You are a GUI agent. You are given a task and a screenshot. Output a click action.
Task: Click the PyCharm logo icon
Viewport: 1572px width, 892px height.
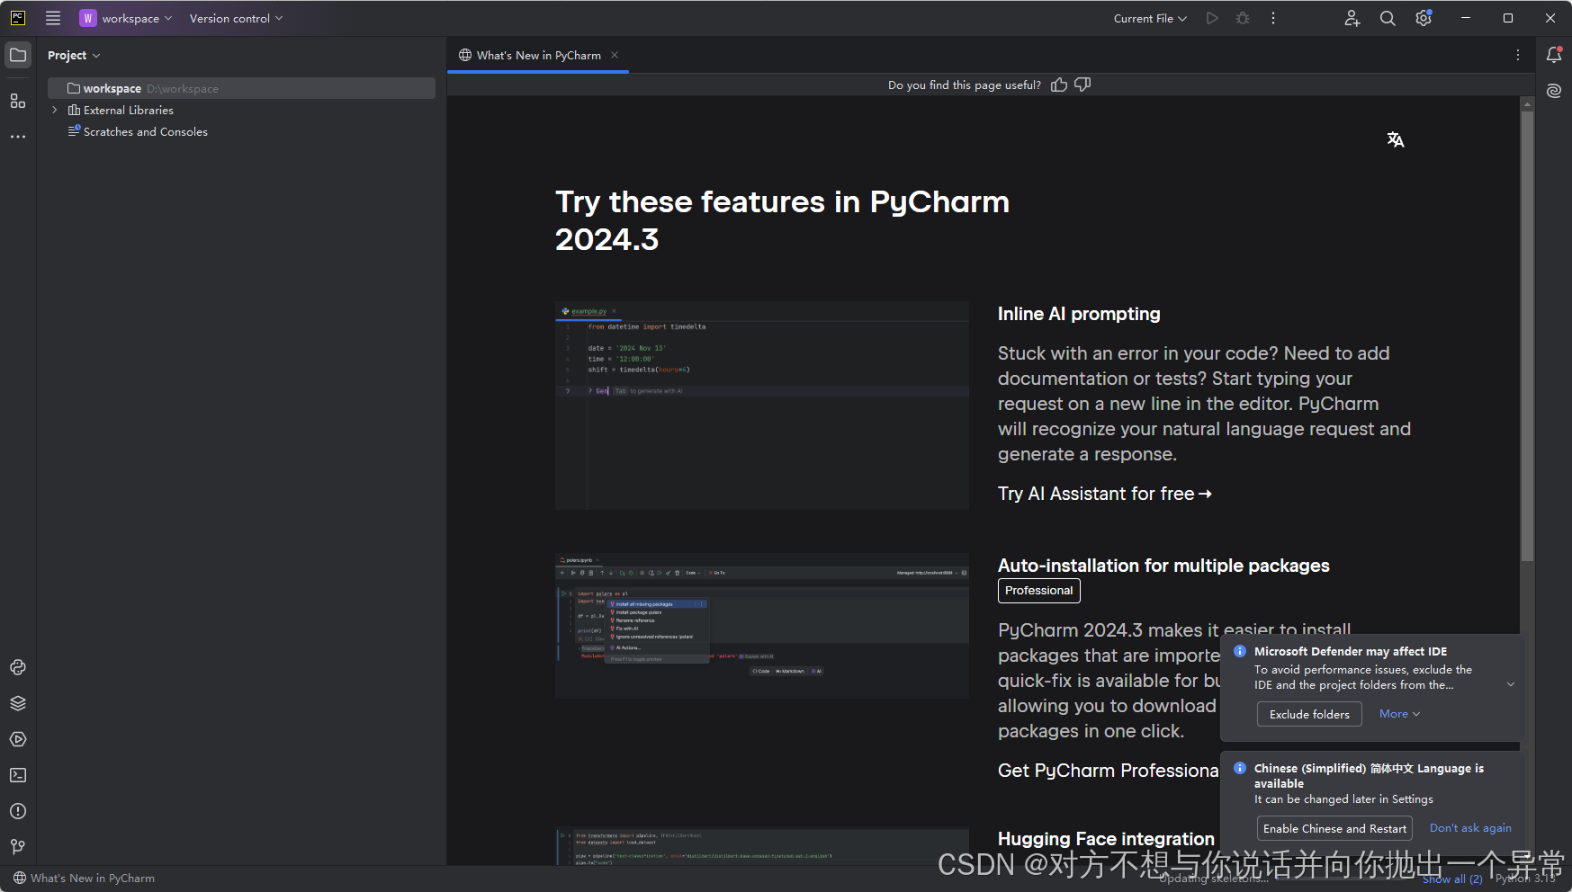point(18,18)
